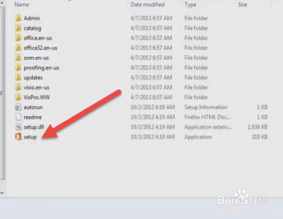Screen dimensions: 283x219
Task: Select the visio.en-us folder icon
Action: 18,87
